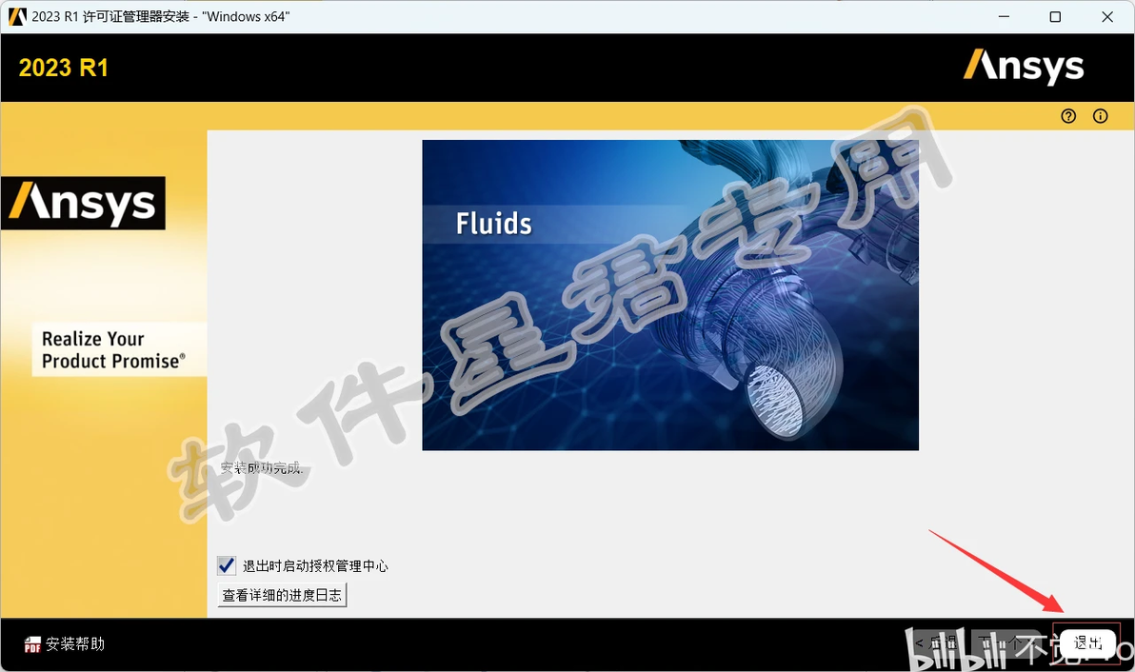This screenshot has width=1135, height=672.
Task: Click the 2023 R1 version text
Action: click(x=64, y=68)
